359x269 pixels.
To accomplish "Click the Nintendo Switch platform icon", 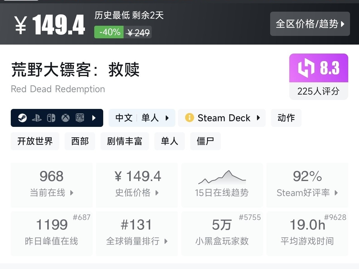I will [51, 118].
